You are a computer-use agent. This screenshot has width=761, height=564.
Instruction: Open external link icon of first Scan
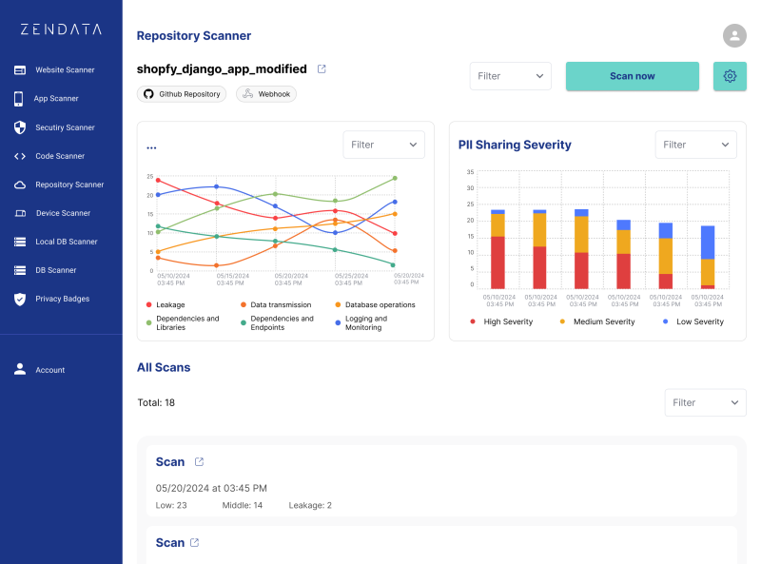[x=199, y=461]
